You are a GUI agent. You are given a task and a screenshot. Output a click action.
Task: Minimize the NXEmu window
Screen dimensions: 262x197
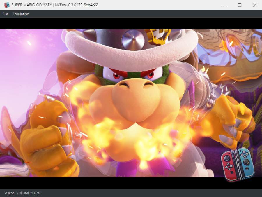click(x=224, y=5)
